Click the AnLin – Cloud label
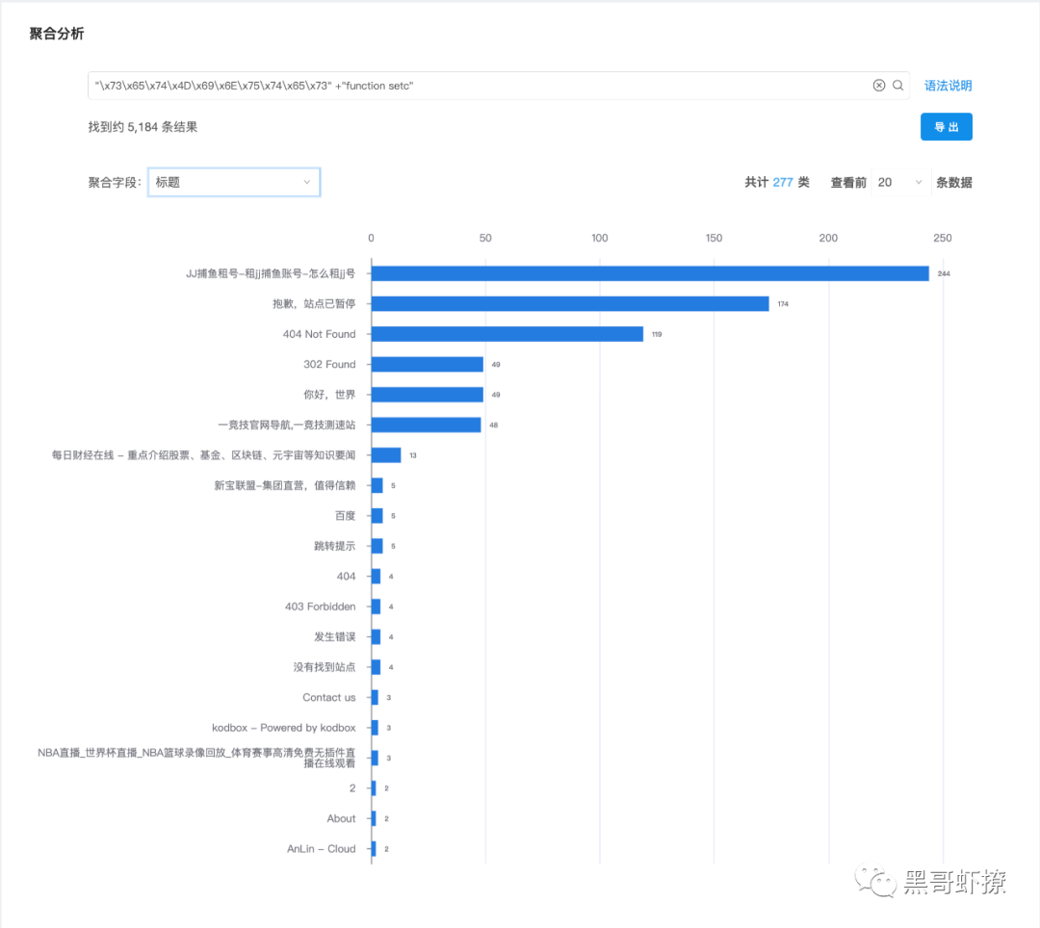The image size is (1040, 928). click(321, 848)
